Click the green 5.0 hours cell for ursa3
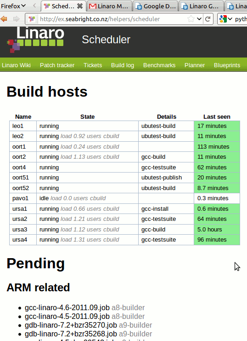247x341 pixels. (x=217, y=230)
